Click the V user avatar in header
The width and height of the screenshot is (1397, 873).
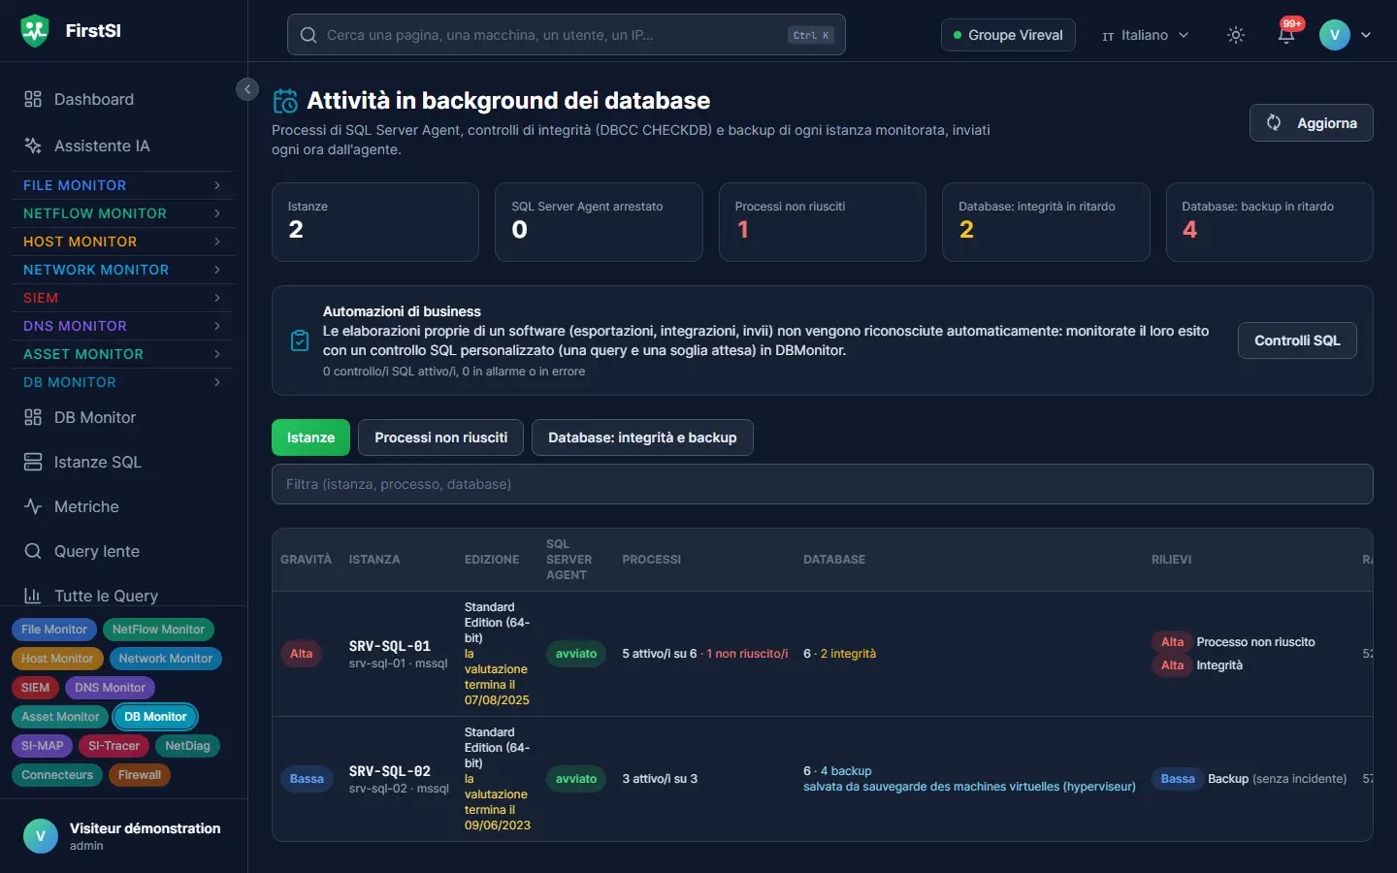(x=1335, y=35)
